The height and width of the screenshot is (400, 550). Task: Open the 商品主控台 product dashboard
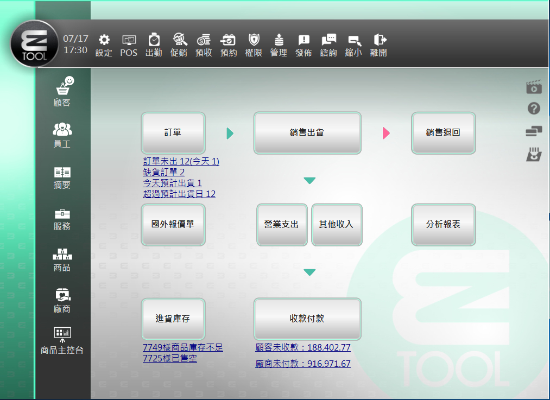(62, 341)
